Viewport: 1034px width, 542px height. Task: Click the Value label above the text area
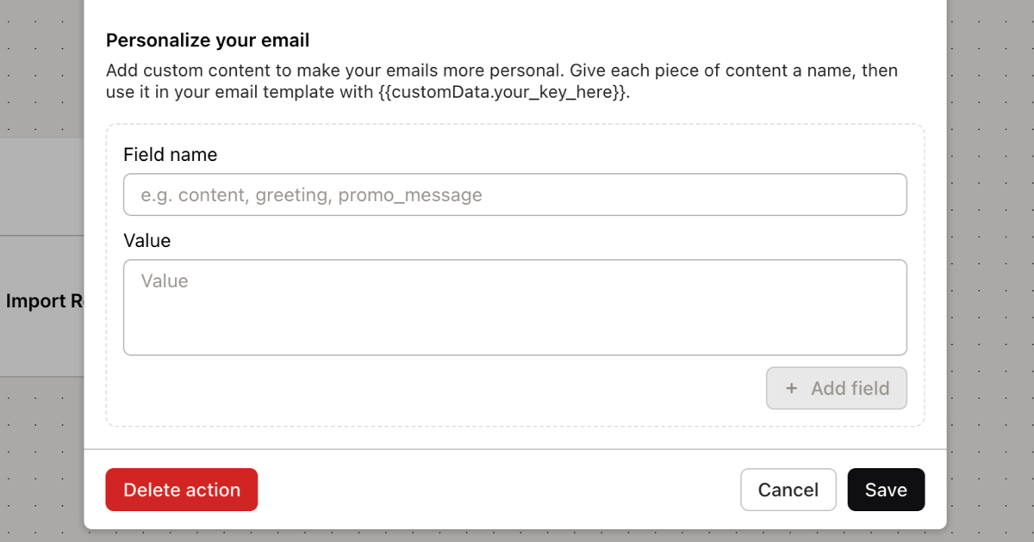coord(146,240)
